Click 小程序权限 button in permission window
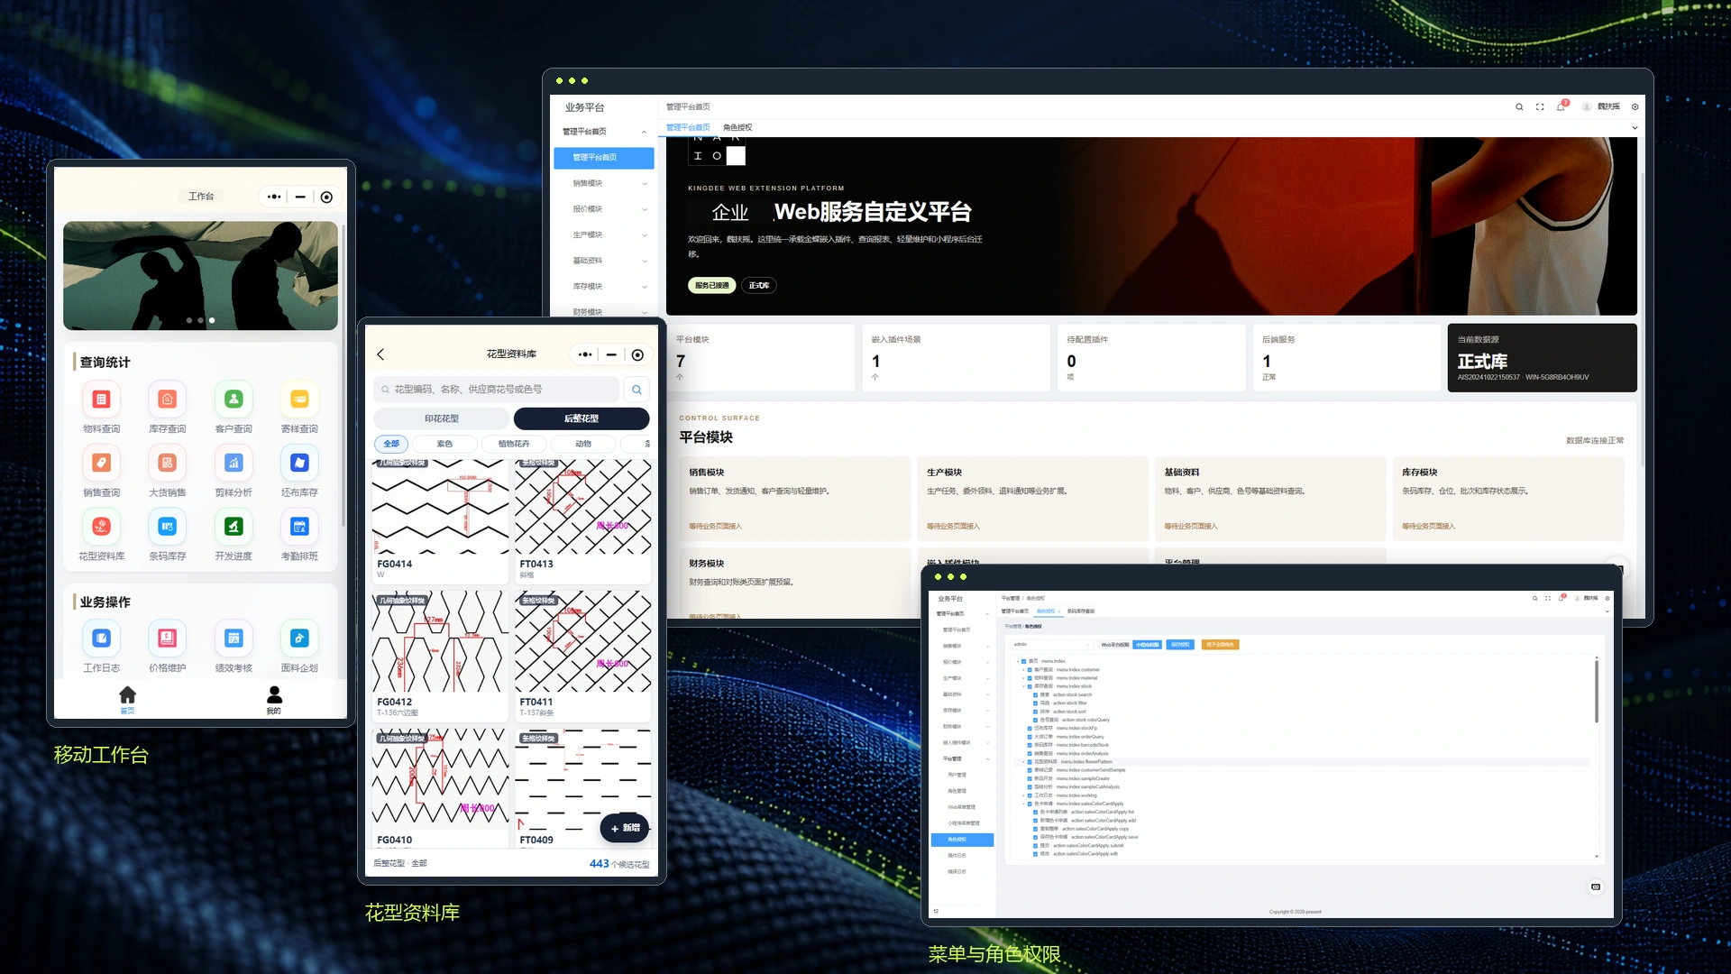 click(x=1147, y=645)
